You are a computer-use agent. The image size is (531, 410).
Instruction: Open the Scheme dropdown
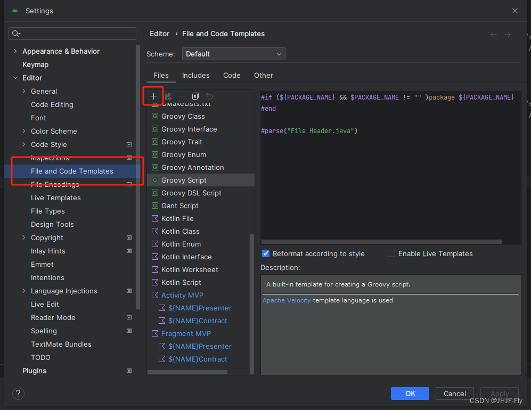tap(234, 54)
